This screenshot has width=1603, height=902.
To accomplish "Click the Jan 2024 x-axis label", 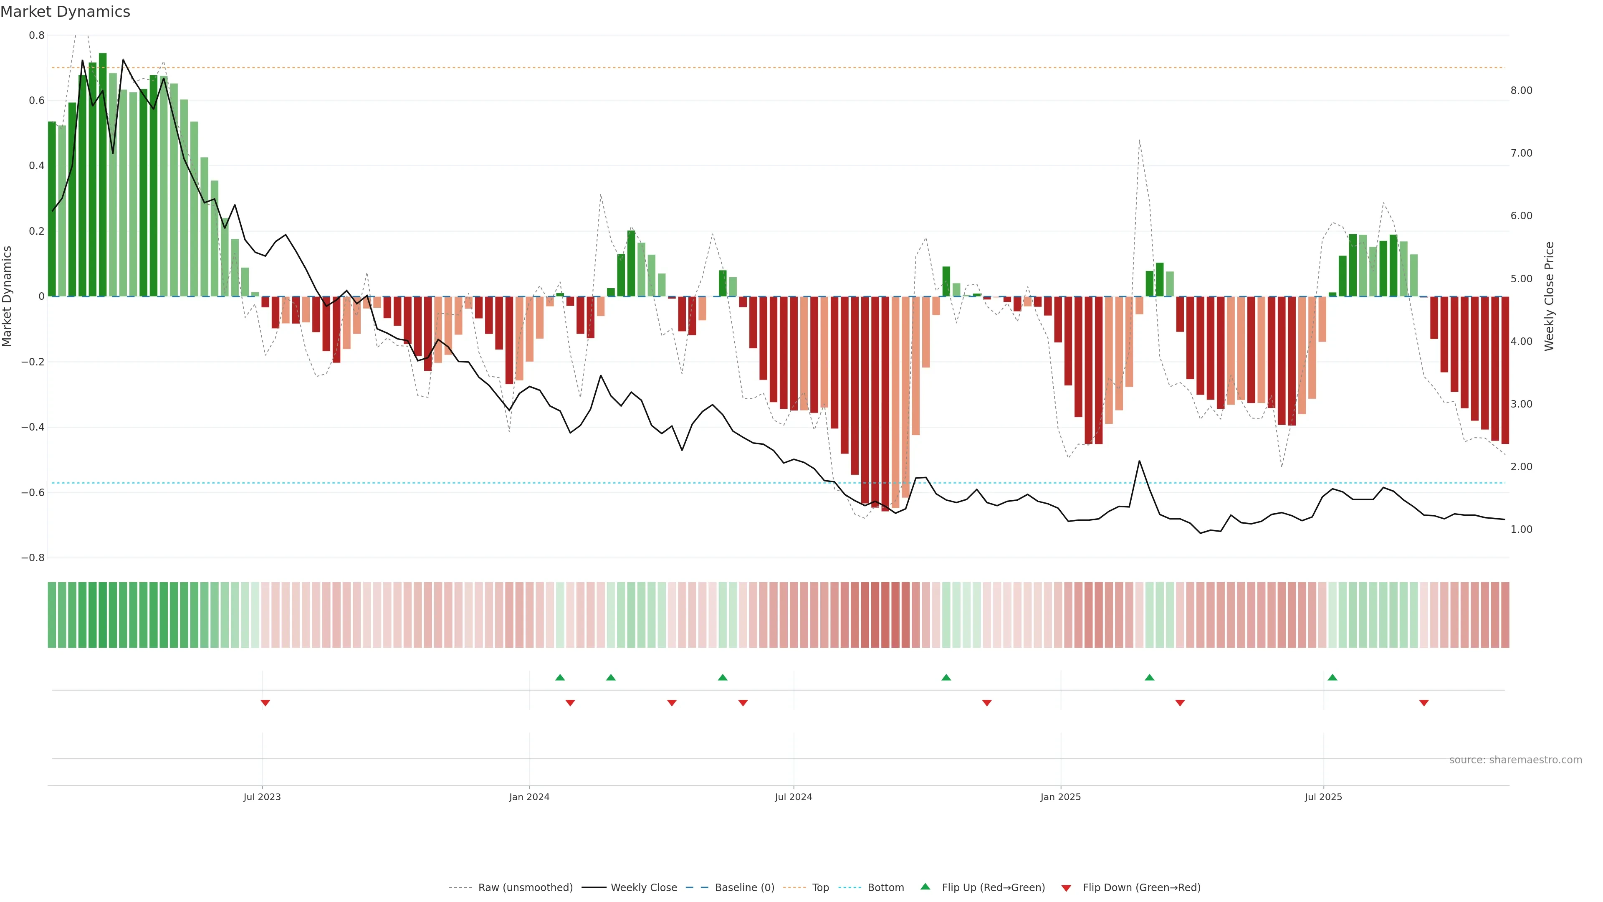I will (x=529, y=797).
